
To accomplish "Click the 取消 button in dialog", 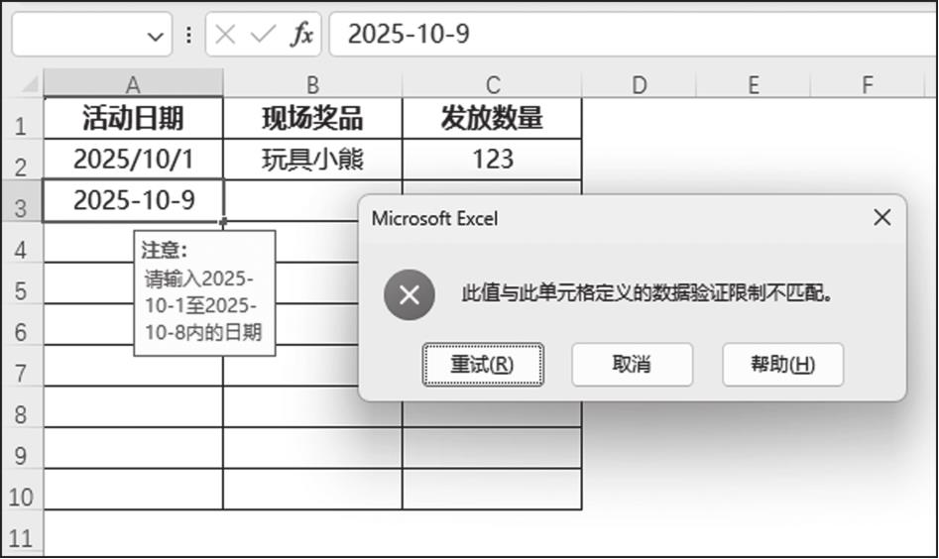I will [632, 364].
